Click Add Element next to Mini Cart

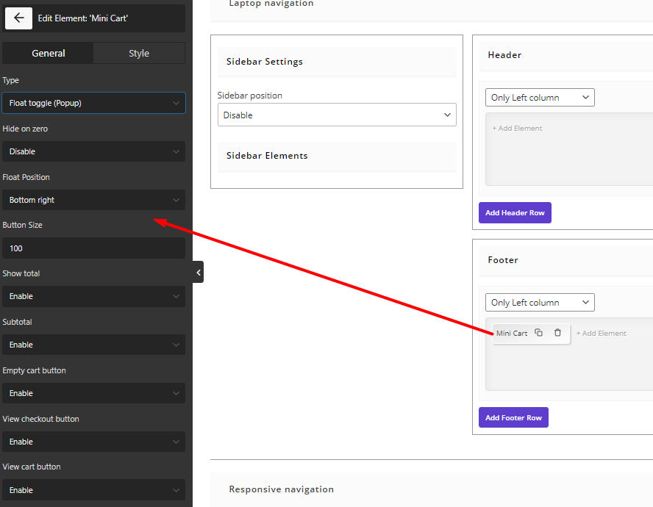(x=601, y=333)
